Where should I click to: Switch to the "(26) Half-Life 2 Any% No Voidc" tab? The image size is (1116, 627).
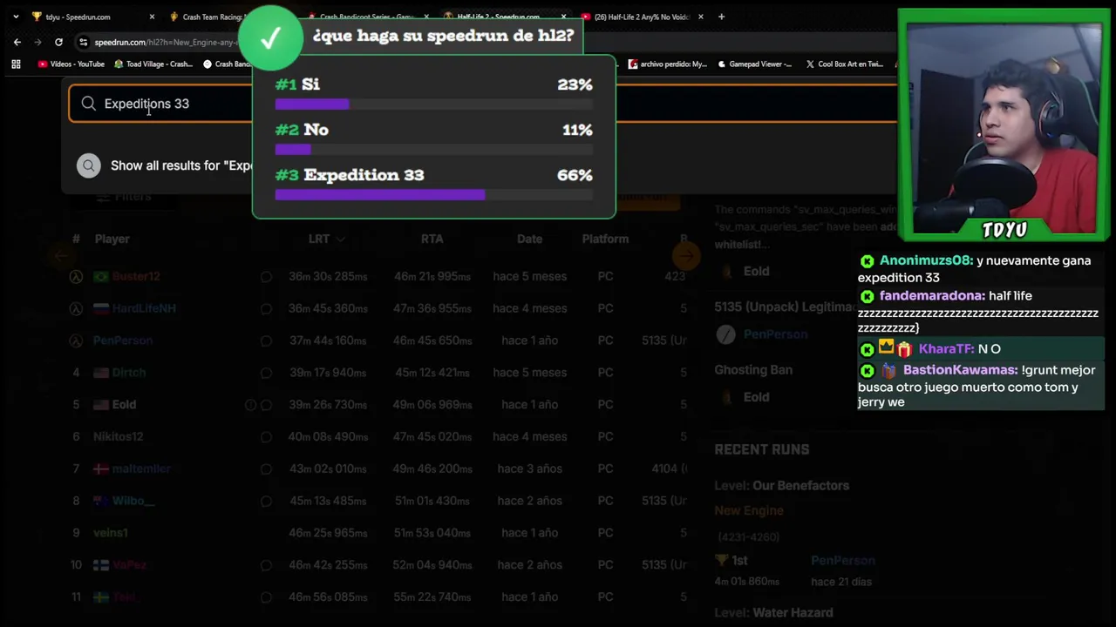[641, 17]
